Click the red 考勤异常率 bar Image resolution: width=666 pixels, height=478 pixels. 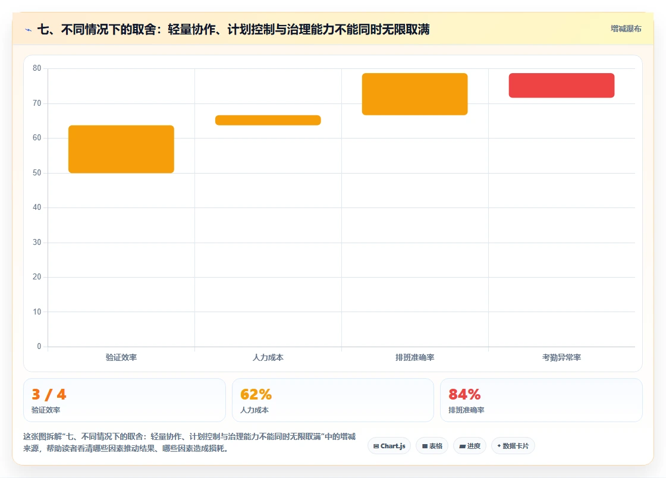coord(561,86)
